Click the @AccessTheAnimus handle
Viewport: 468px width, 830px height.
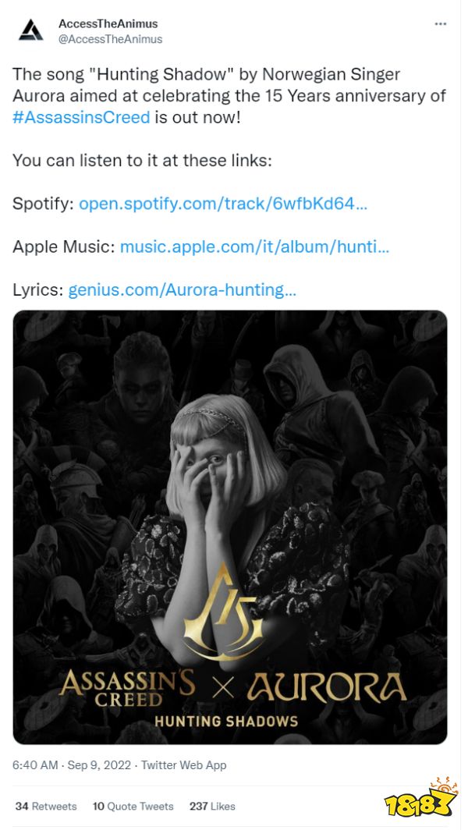pos(111,39)
